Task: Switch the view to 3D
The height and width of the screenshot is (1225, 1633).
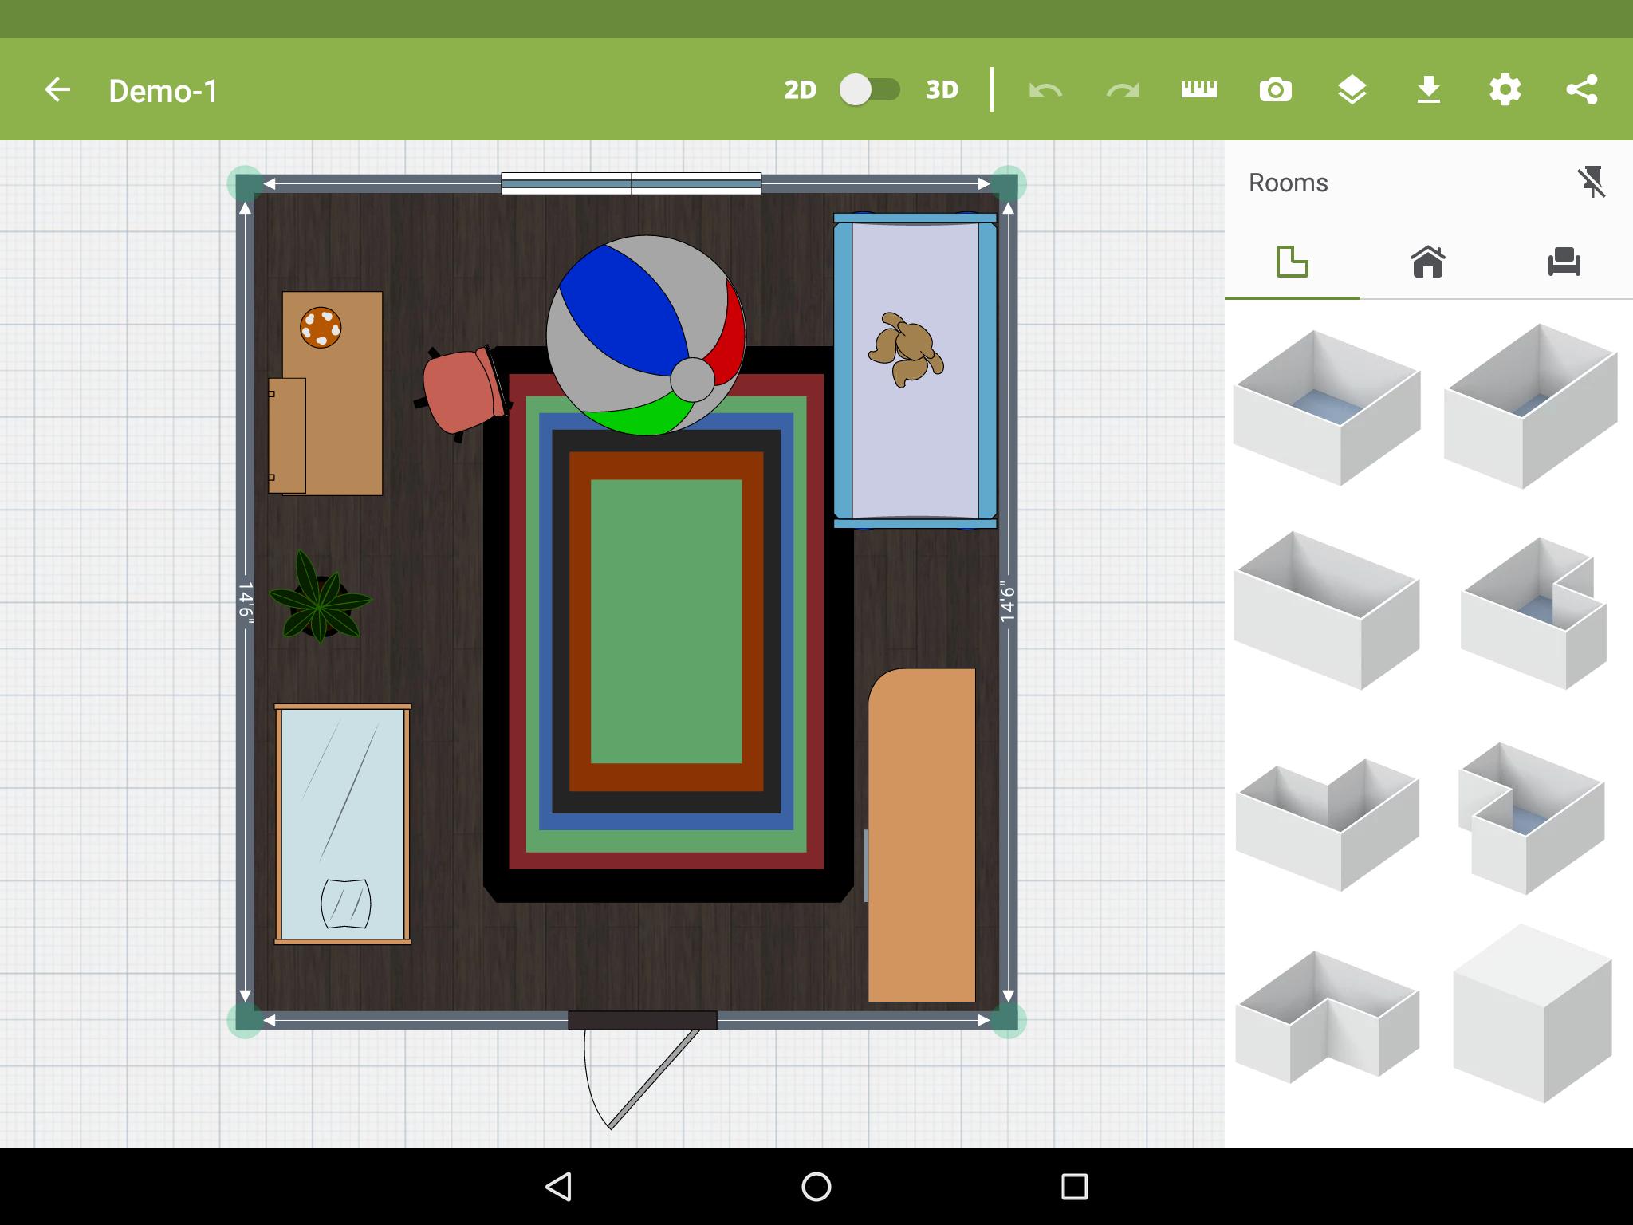Action: pyautogui.click(x=943, y=90)
